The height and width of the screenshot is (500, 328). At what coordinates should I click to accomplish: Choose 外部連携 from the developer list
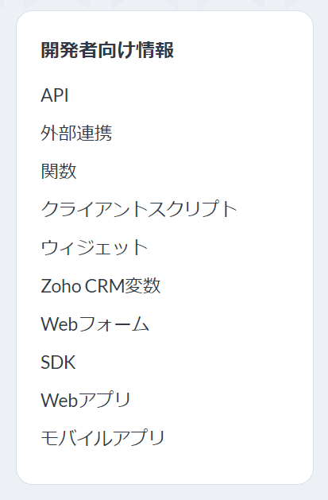click(x=76, y=133)
